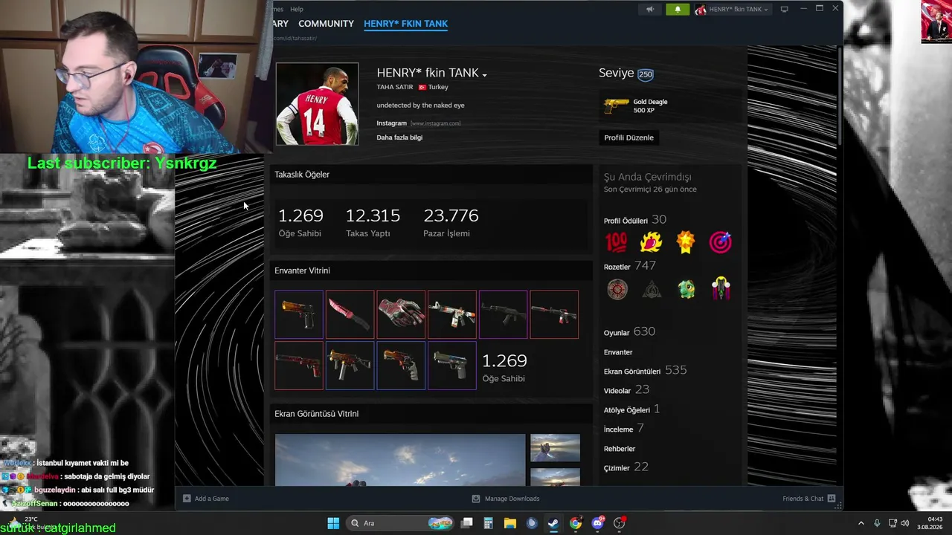Open the account dropdown in Steam title bar
Screen dimensions: 952x535
pos(733,10)
